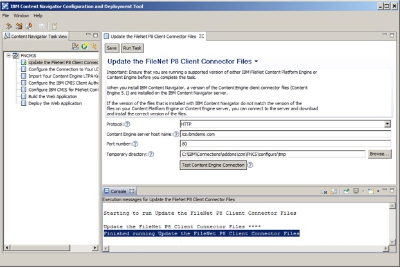Open the Open Console dropdown arrow
Screen dimensions: 400x268
tap(377, 191)
